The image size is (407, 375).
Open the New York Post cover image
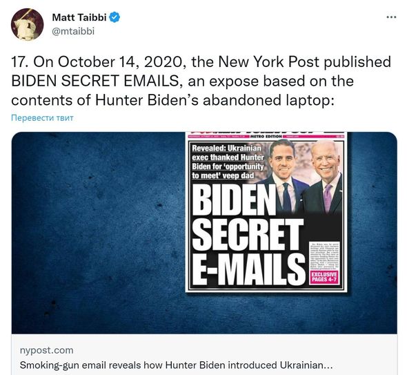pos(266,212)
